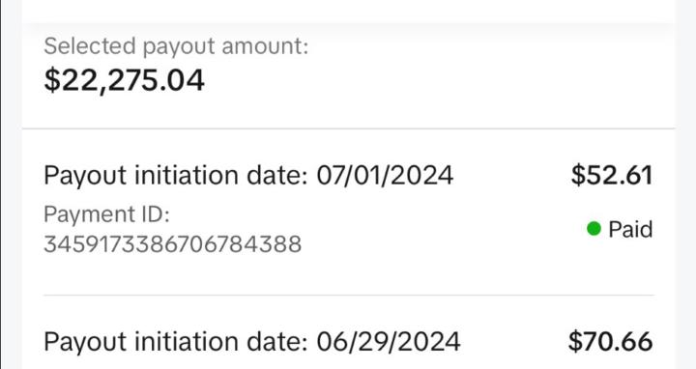Click the divider below the selected payout summary
This screenshot has height=369, width=696.
(348, 128)
